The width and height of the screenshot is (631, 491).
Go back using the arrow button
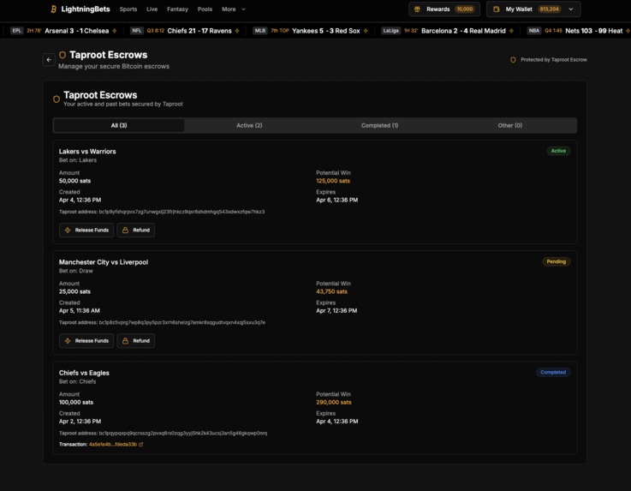pyautogui.click(x=49, y=60)
